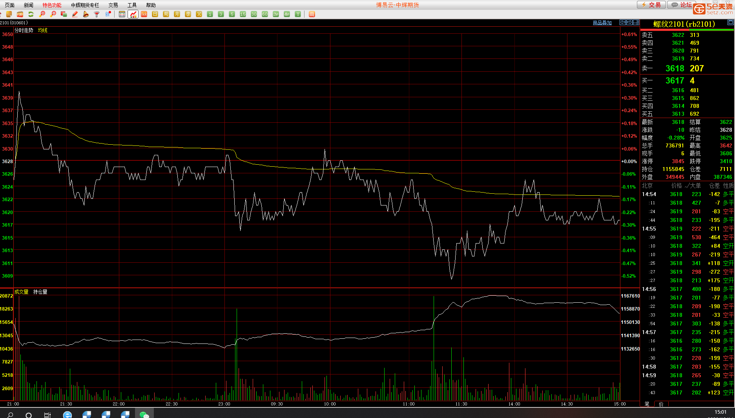Screen dimensions: 735x418
Task: Click the 商品叠加 link
Action: [602, 23]
